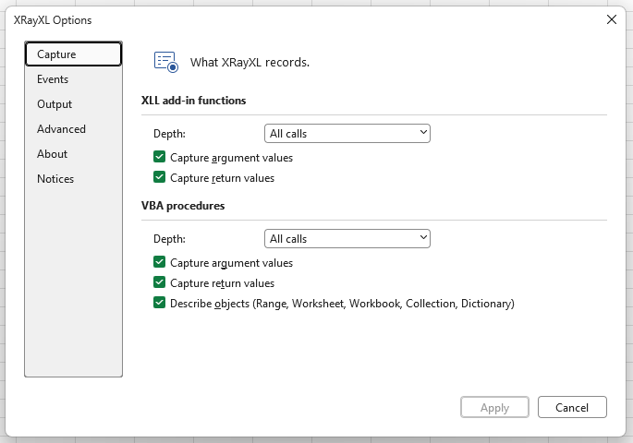This screenshot has height=443, width=633.
Task: Click 'What XRayXL records.' description text
Action: (x=250, y=63)
